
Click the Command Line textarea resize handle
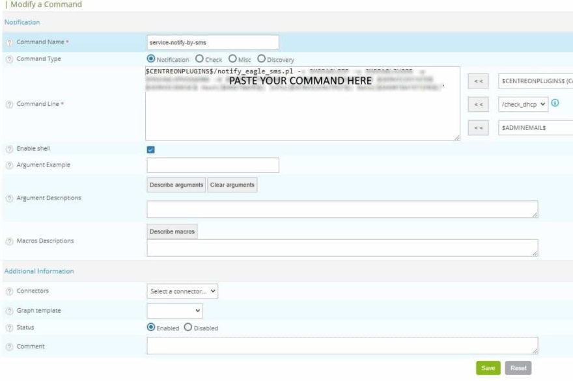(x=457, y=138)
